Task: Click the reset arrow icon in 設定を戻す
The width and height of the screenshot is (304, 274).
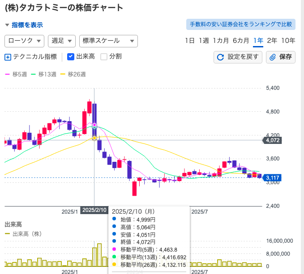Action: click(221, 57)
